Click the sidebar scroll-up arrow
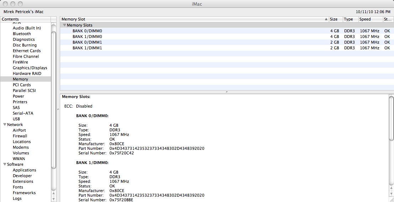This screenshot has height=202, width=394. 53,193
